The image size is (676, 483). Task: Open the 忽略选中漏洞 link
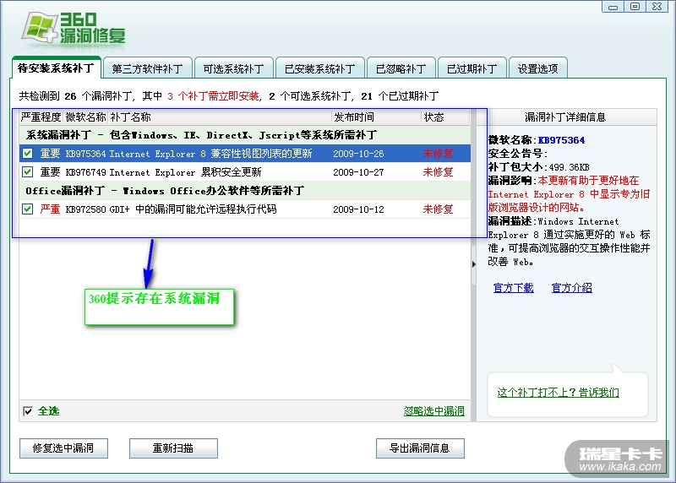coord(433,411)
